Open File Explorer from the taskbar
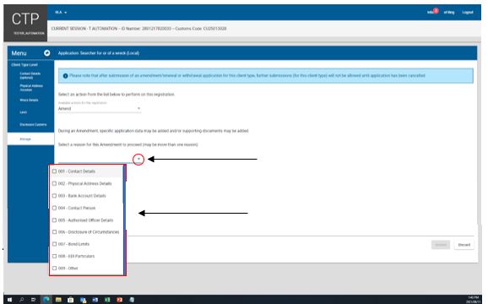 (x=58, y=300)
